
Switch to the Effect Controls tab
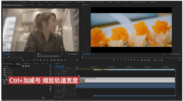(30, 5)
